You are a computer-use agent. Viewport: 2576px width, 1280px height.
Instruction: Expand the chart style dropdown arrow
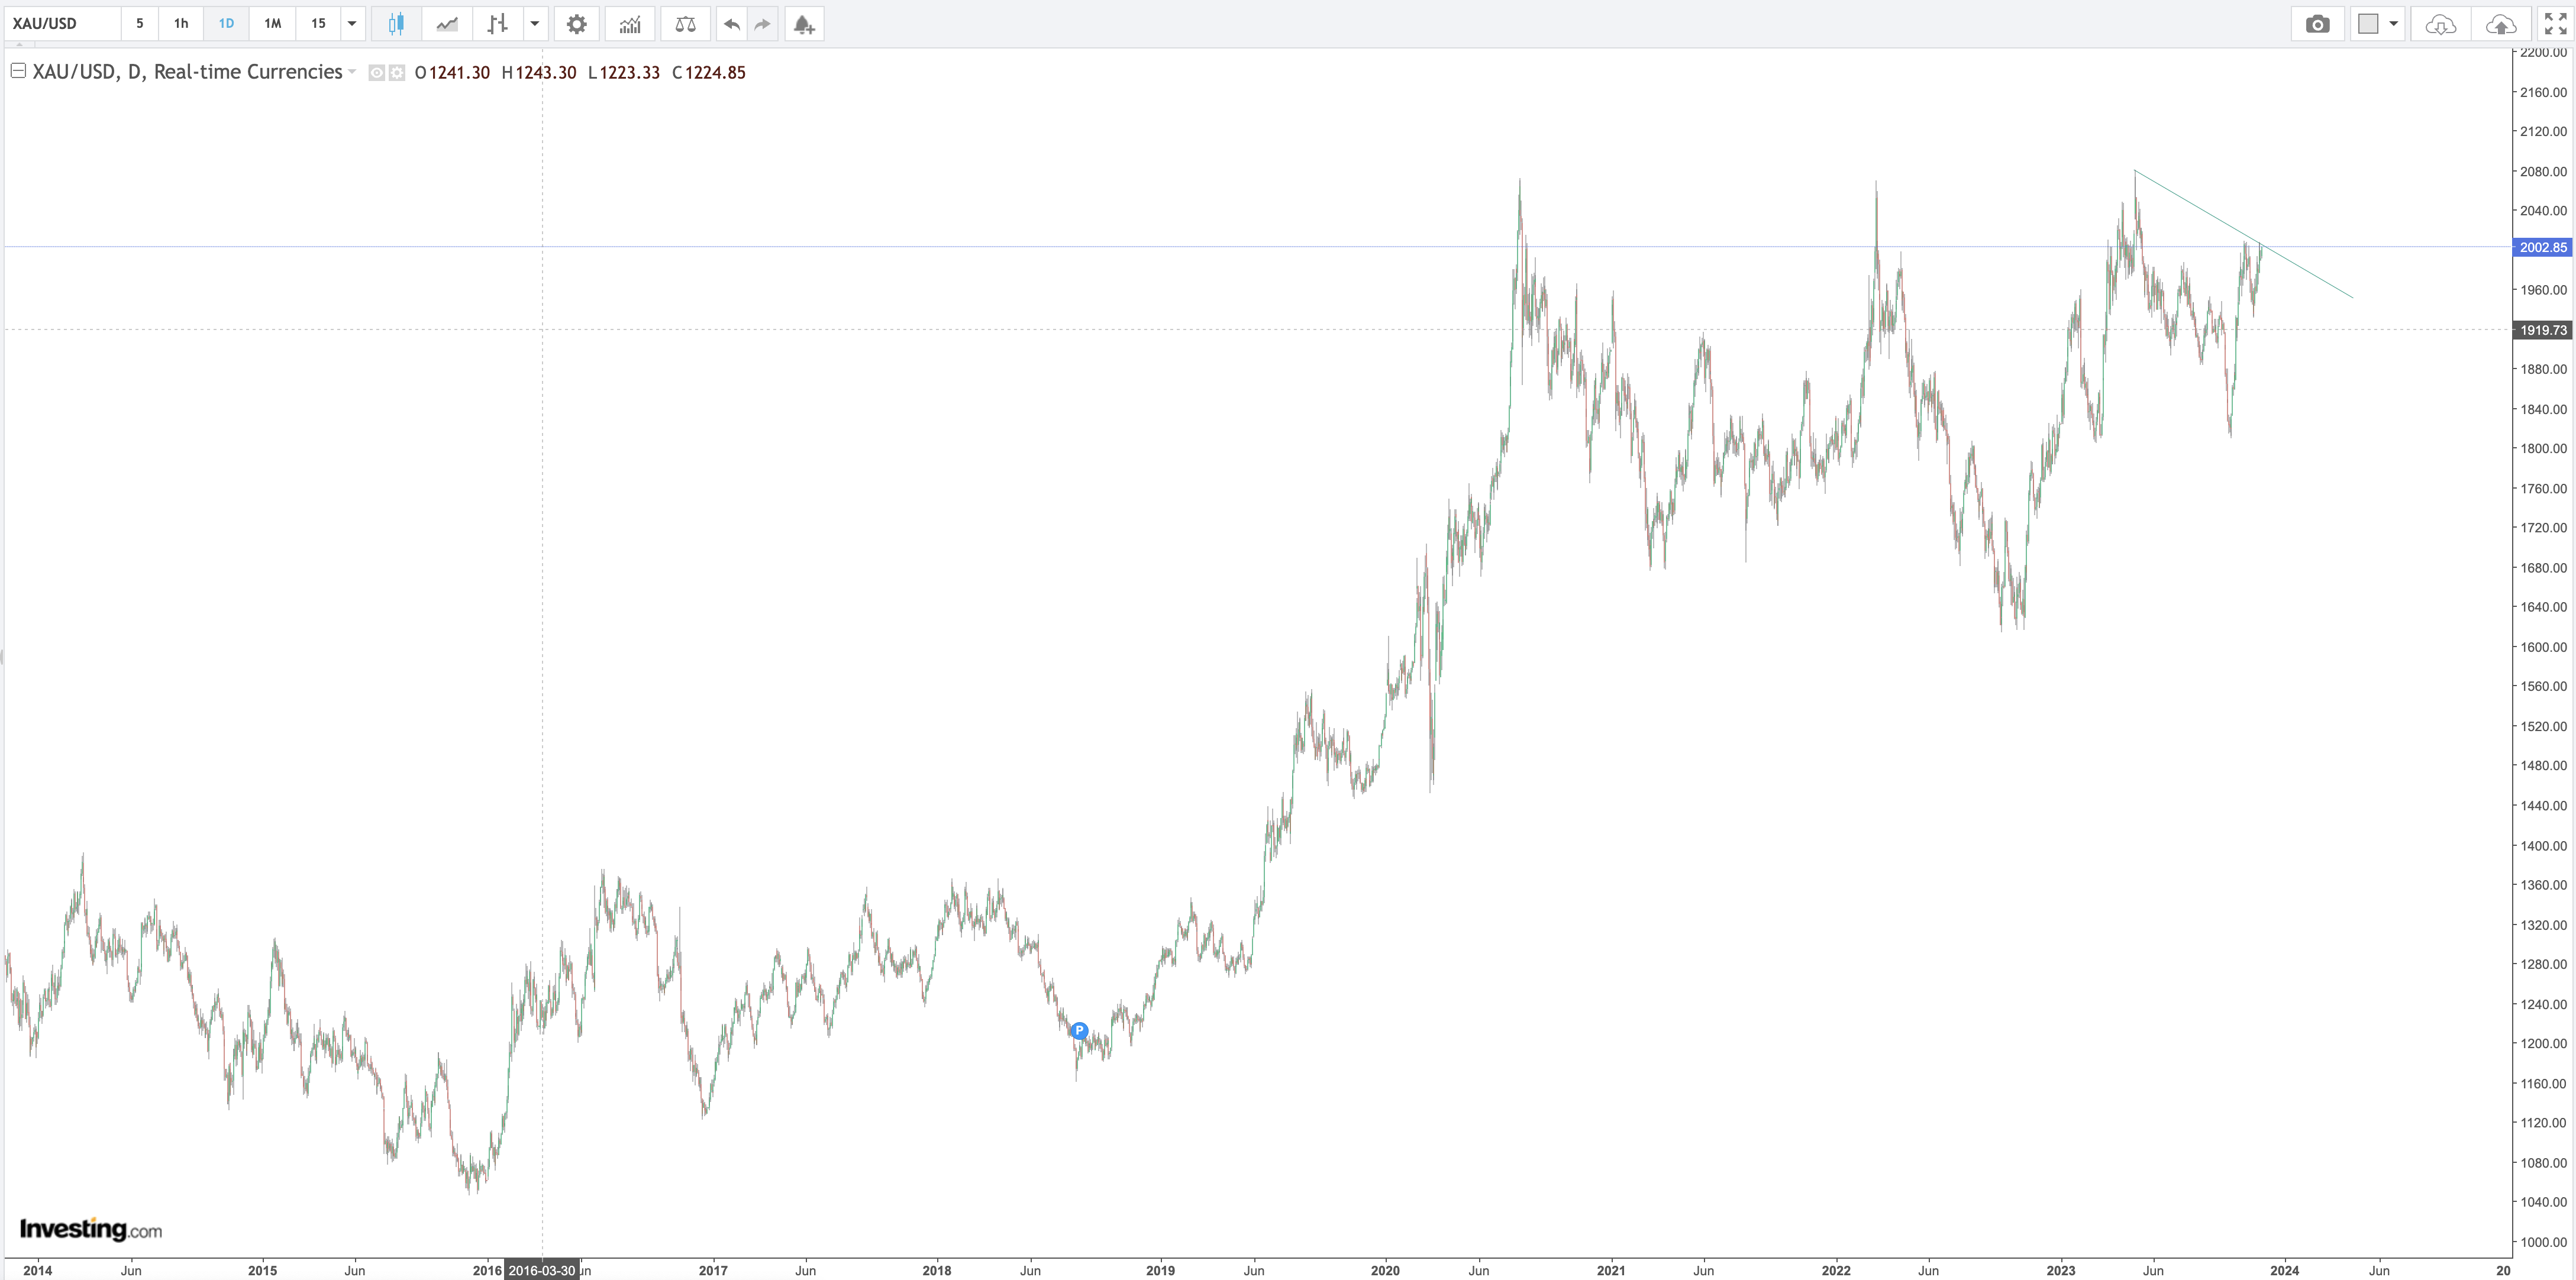tap(535, 24)
